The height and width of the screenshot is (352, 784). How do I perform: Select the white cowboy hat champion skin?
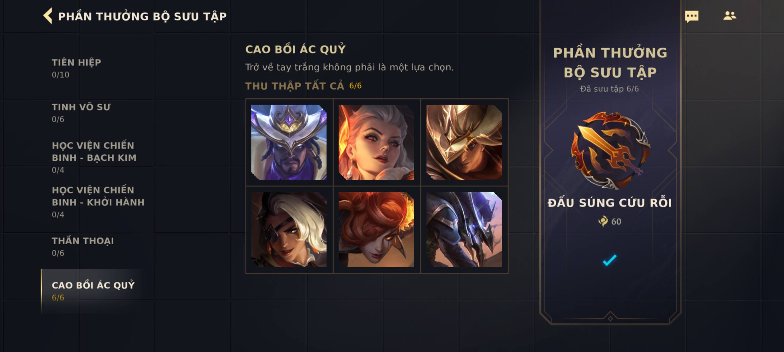click(x=289, y=142)
